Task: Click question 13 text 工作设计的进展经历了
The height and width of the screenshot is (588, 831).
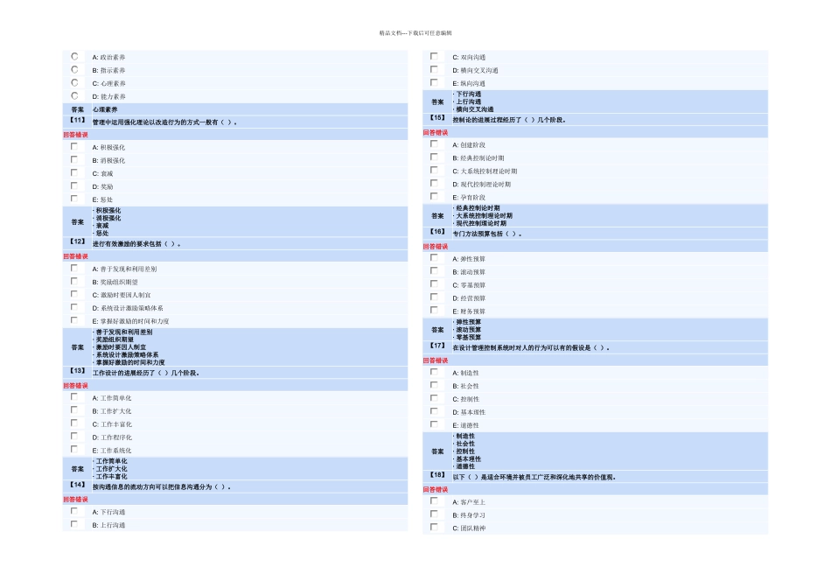Action: click(x=146, y=374)
